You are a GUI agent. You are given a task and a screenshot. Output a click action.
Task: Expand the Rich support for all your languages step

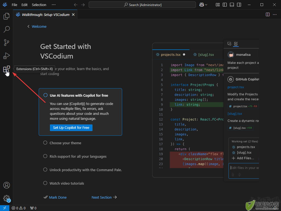[78, 156]
